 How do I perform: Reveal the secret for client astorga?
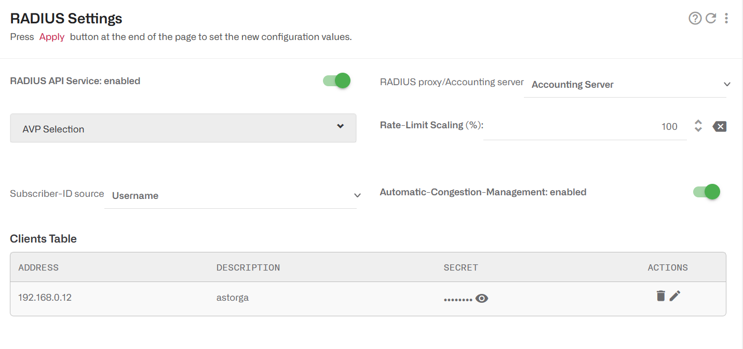point(482,298)
